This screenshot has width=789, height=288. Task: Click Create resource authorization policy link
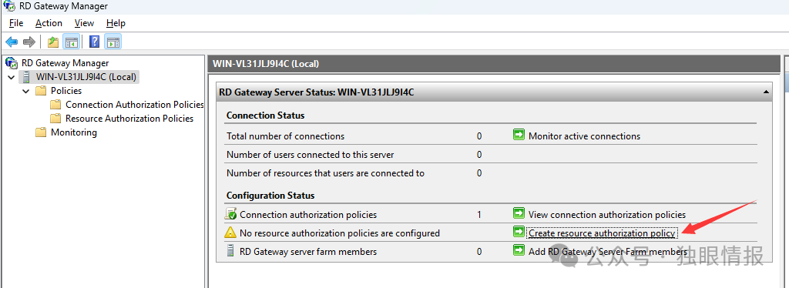[602, 233]
